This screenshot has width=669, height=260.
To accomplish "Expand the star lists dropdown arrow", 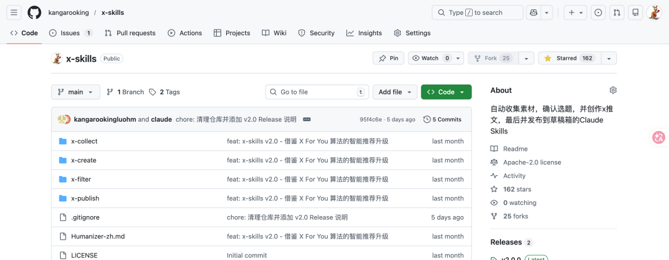I will coord(609,58).
